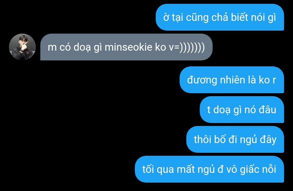
Task: Click the word "đương" in blue bubble
Action: coord(202,80)
